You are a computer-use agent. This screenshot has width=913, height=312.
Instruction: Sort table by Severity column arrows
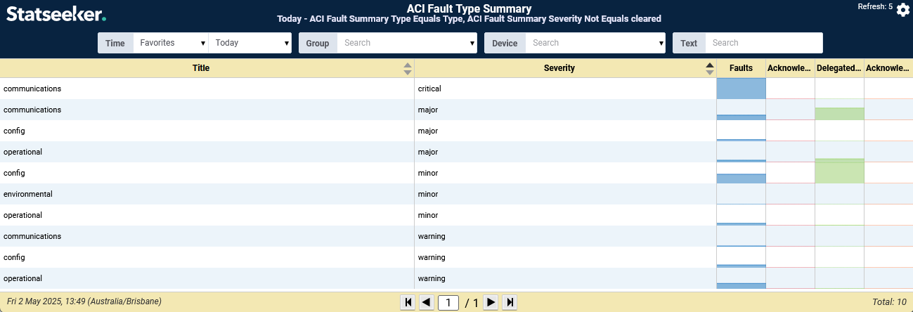[710, 68]
